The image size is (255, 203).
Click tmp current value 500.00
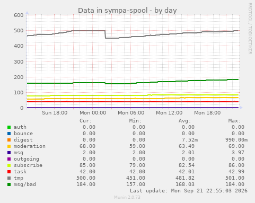pyautogui.click(x=86, y=178)
